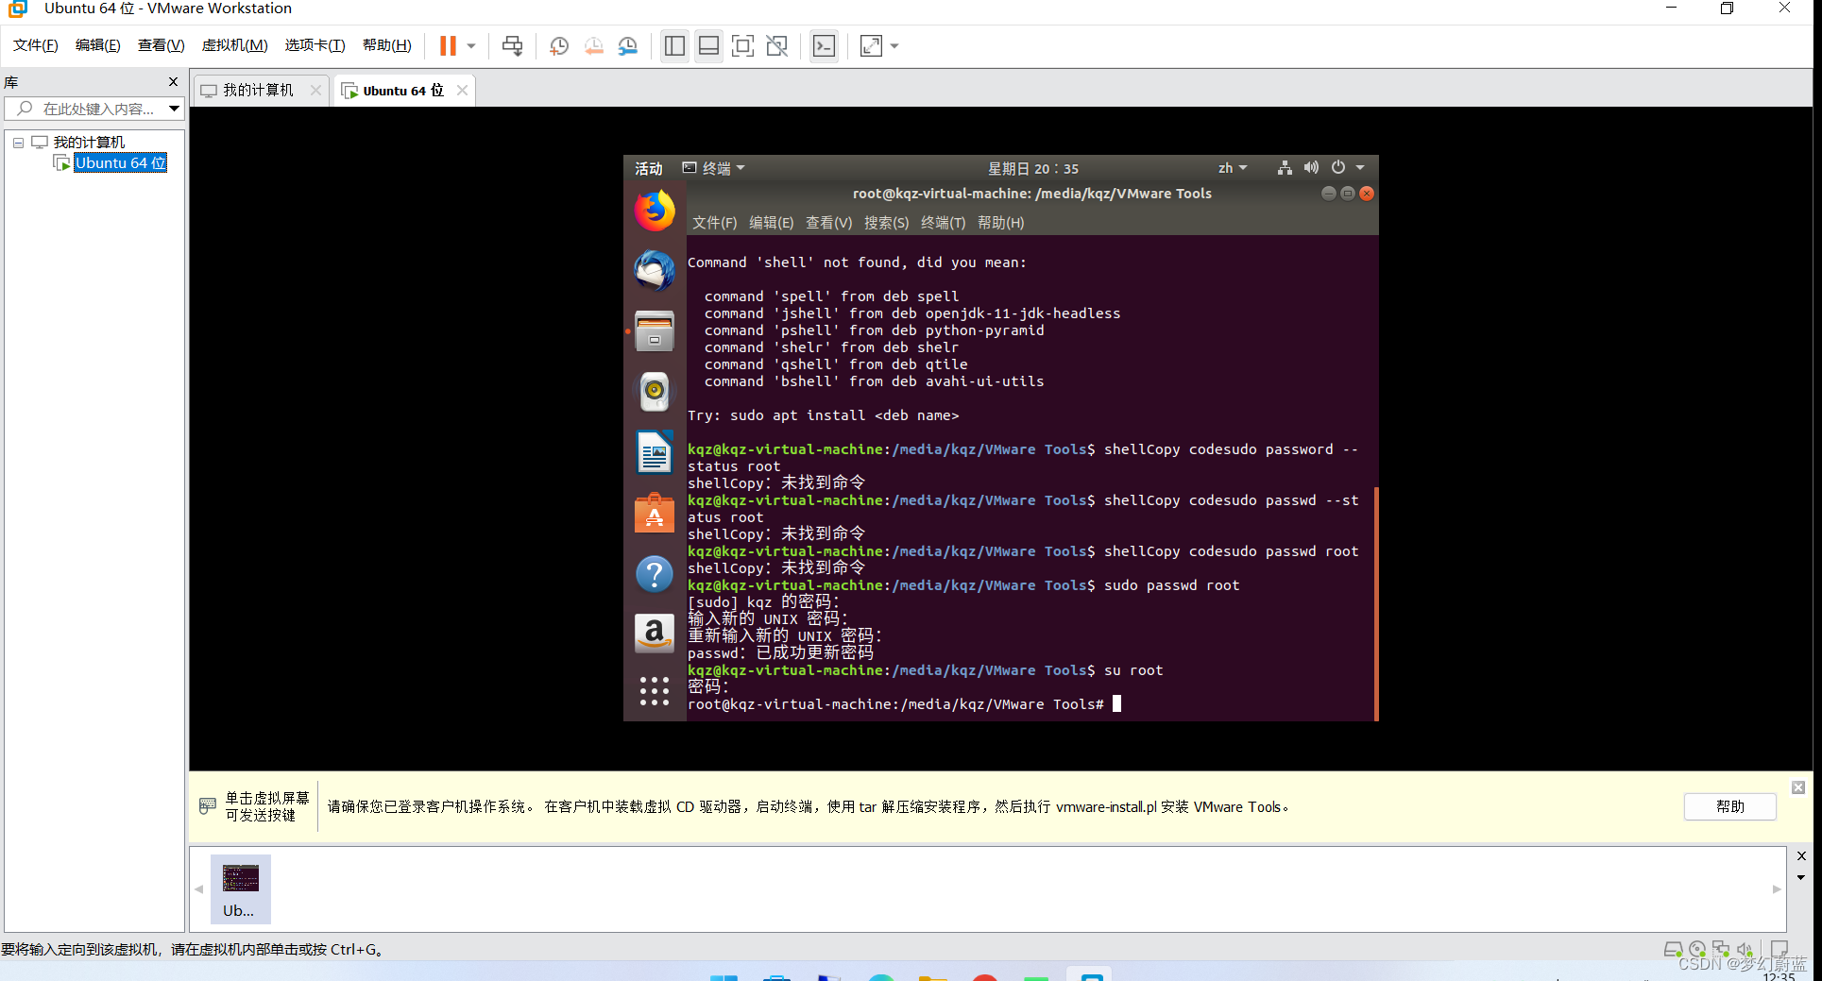
Task: Select 我的计算机 in the library tree
Action: pos(89,143)
